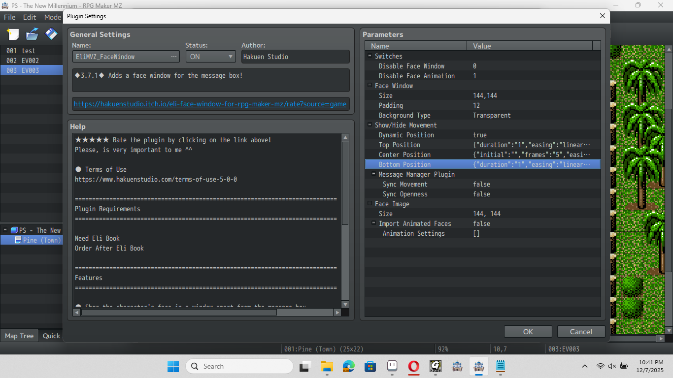Collapse the PS - The New project tree node
The image size is (673, 378).
click(x=5, y=230)
